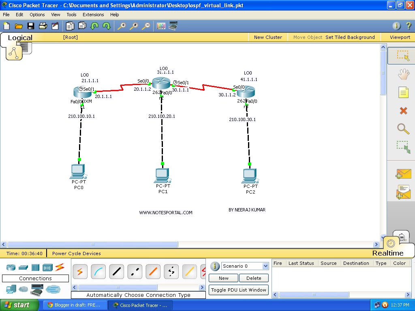The image size is (415, 311).
Task: Zoom in with the magnifier plus icon
Action: pyautogui.click(x=122, y=26)
